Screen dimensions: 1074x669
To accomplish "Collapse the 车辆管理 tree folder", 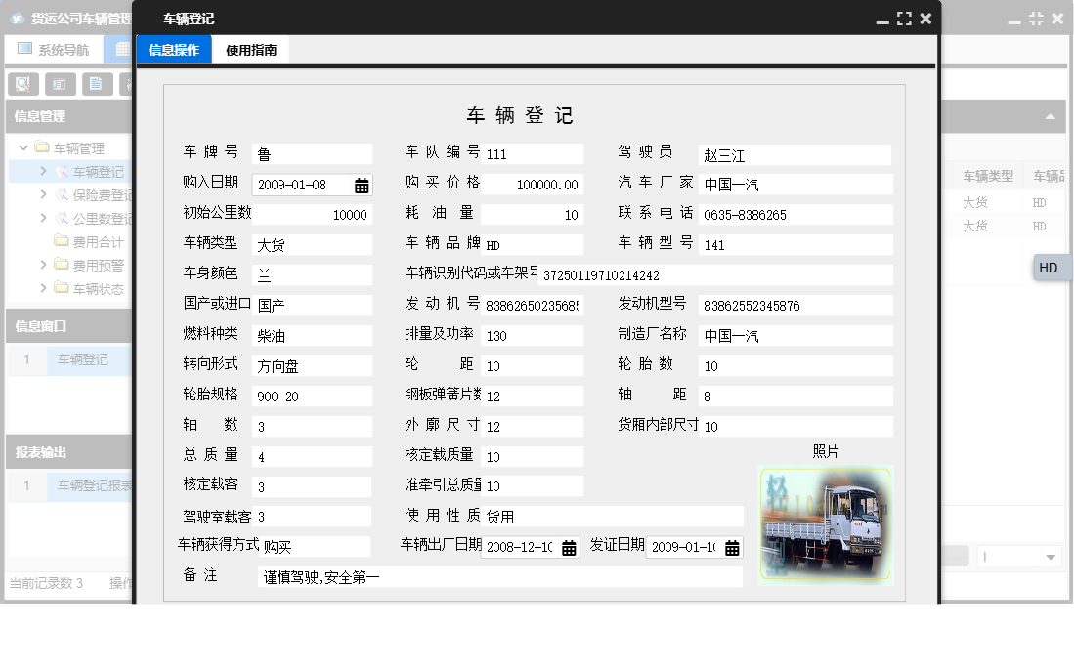I will pyautogui.click(x=23, y=148).
